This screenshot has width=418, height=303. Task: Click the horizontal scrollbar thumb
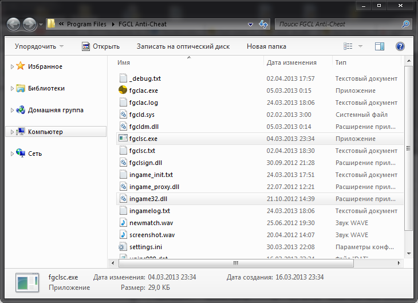[236, 263]
